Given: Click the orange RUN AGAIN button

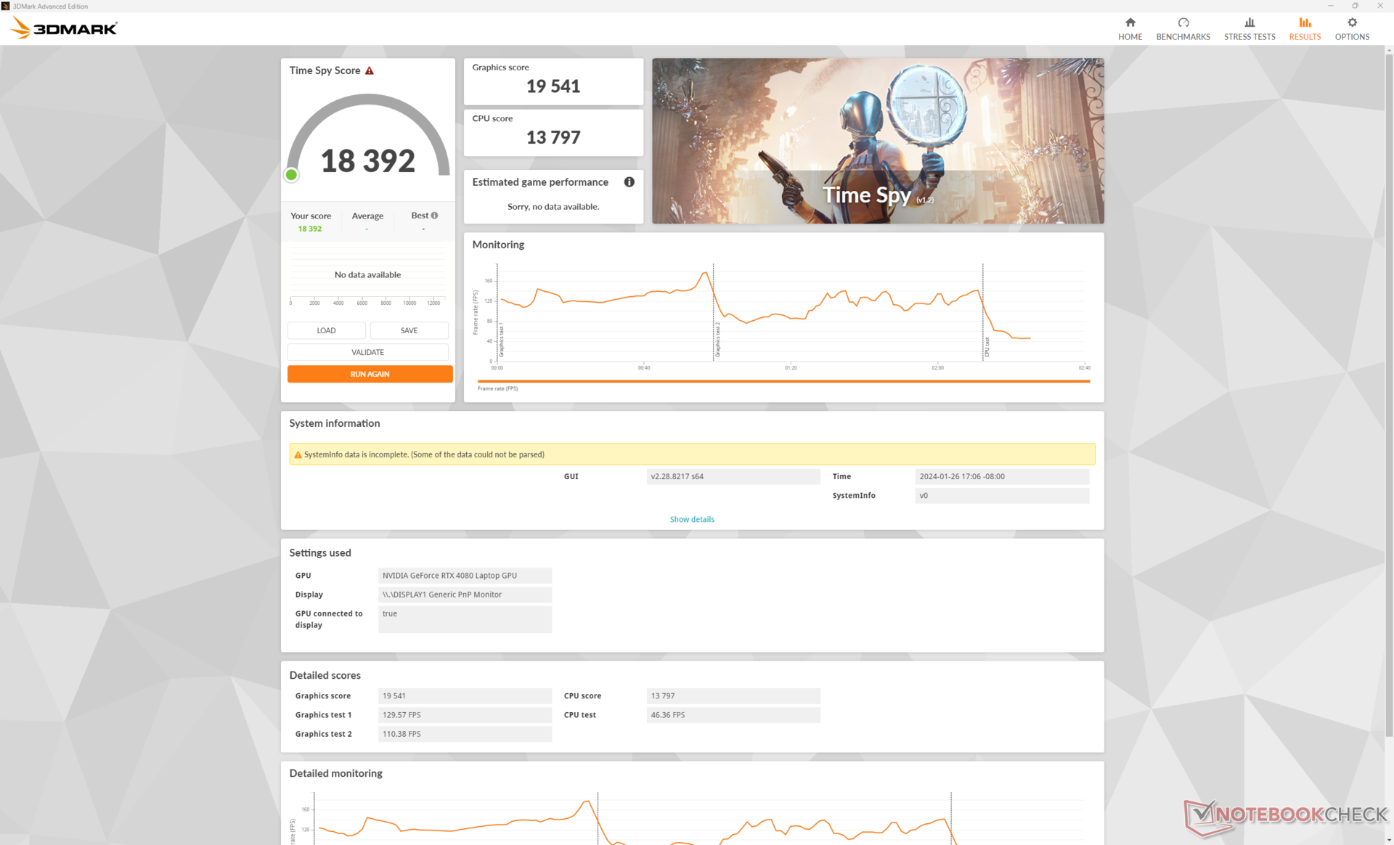Looking at the screenshot, I should [370, 375].
